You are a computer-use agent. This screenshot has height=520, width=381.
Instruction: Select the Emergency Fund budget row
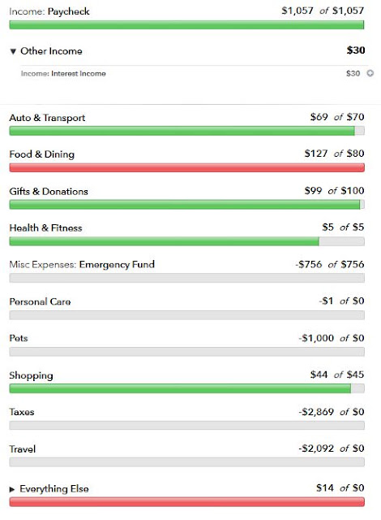tap(187, 271)
